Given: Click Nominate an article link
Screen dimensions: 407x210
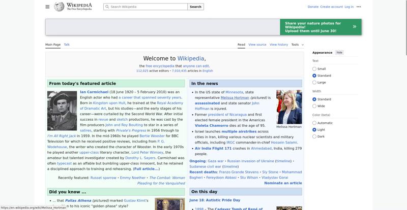Looking at the screenshot, I should (283, 183).
